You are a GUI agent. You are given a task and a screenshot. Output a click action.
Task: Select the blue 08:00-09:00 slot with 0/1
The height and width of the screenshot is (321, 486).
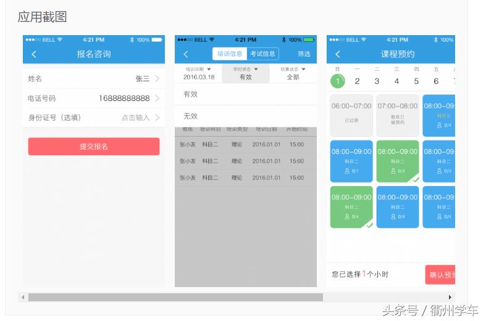coord(351,161)
